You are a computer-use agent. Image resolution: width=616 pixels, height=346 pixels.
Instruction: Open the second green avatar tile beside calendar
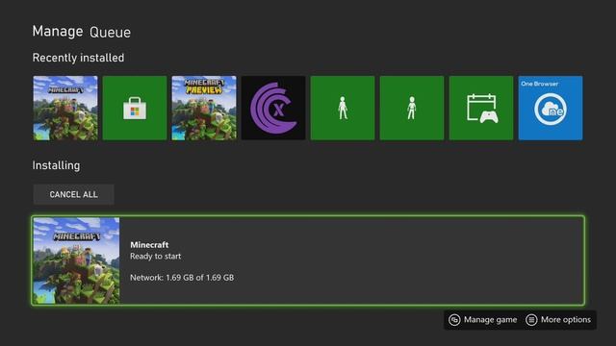point(412,108)
